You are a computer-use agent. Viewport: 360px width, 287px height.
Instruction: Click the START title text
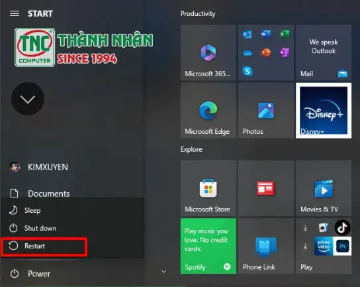click(x=40, y=13)
